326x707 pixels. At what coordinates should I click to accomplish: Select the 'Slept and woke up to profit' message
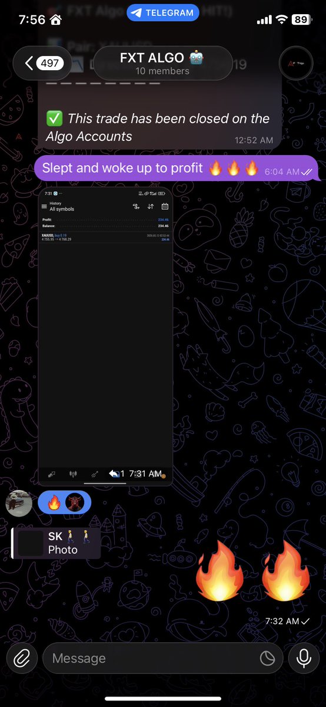(x=176, y=168)
